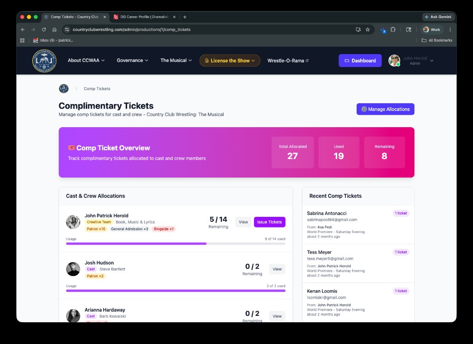Open the Manage Allocations settings gear
Image resolution: width=473 pixels, height=344 pixels.
click(363, 109)
